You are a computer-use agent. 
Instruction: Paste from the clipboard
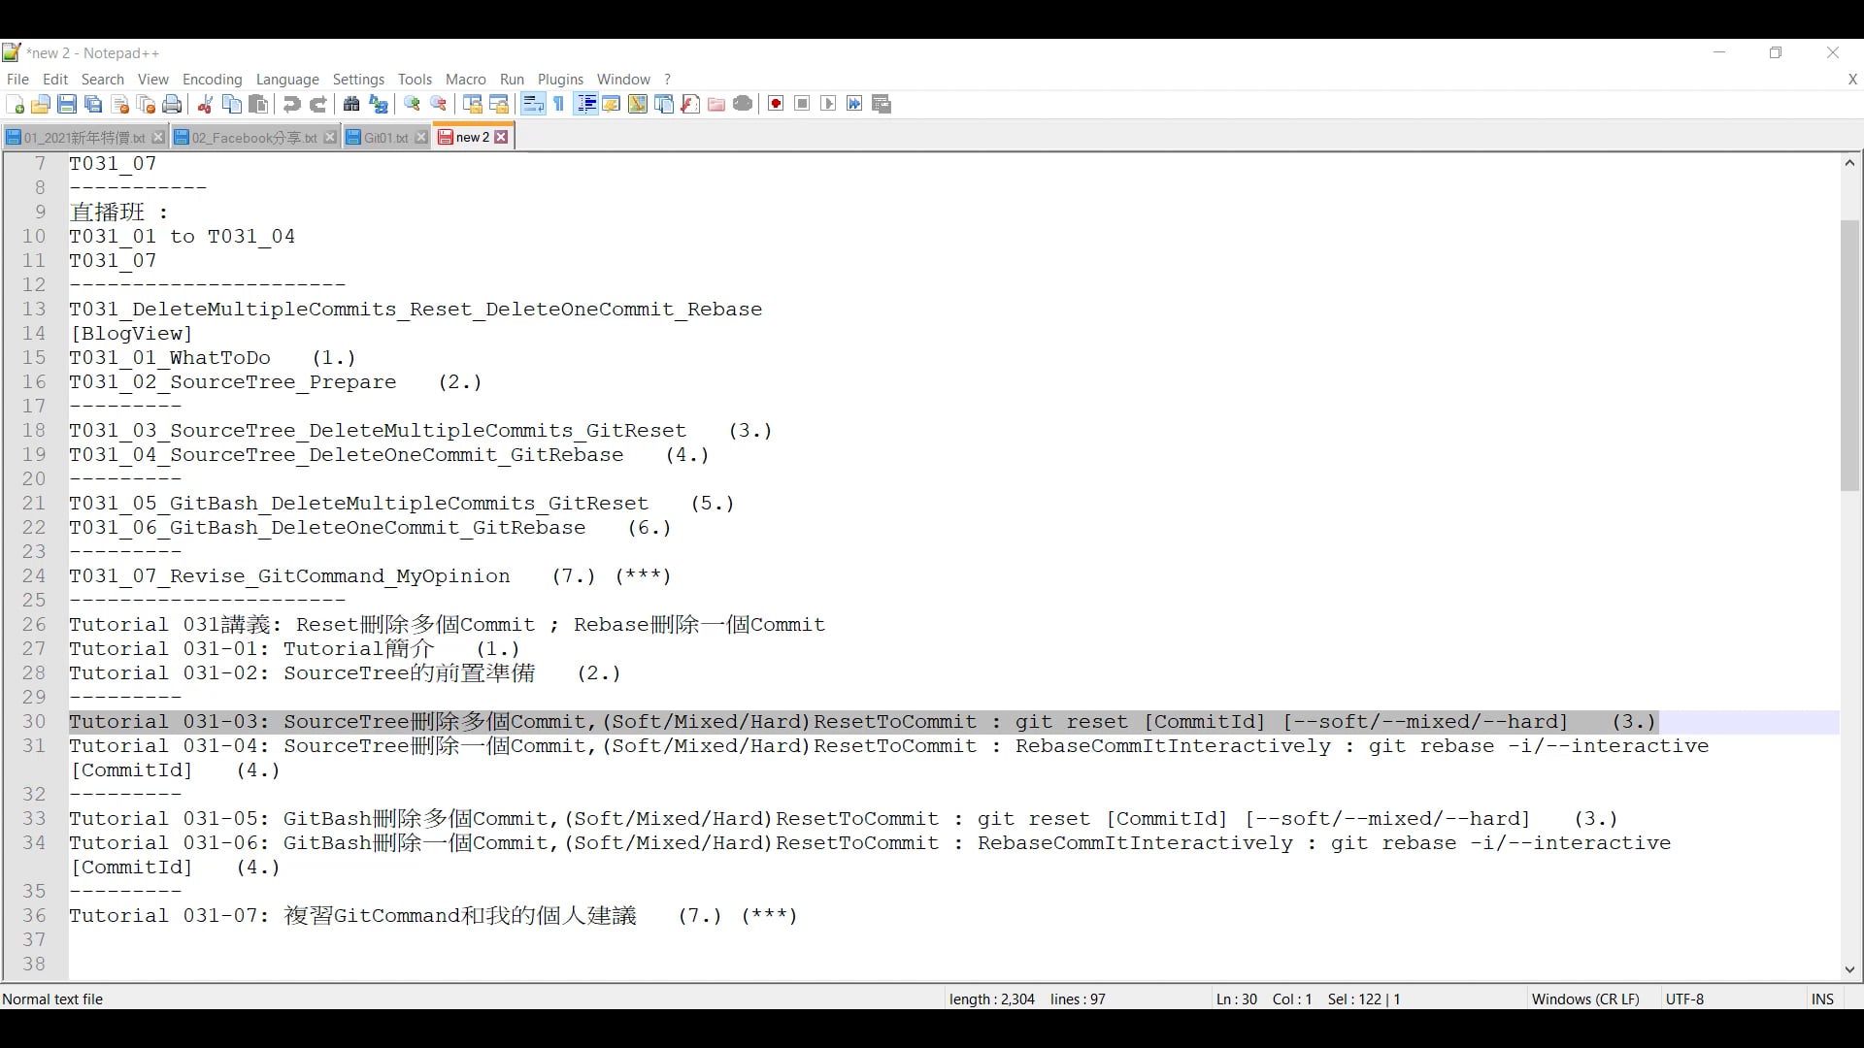[257, 104]
